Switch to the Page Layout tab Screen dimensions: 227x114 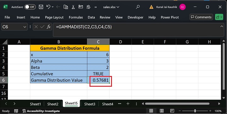pos(54,17)
